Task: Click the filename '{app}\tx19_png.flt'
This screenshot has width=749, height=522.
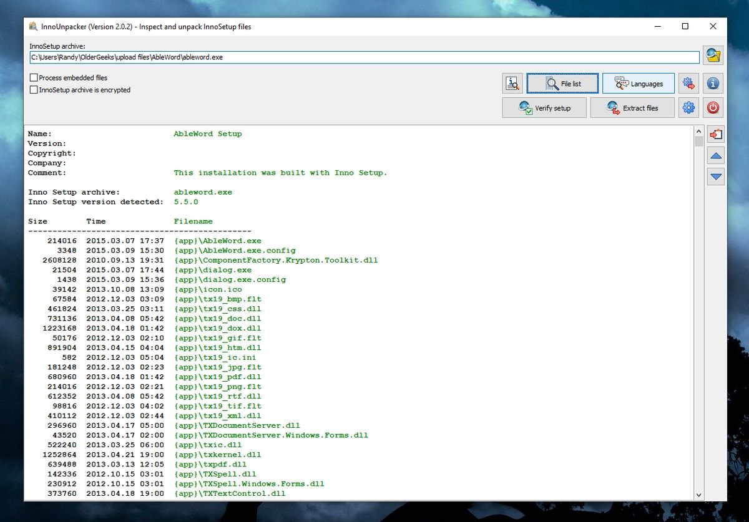Action: [x=218, y=387]
